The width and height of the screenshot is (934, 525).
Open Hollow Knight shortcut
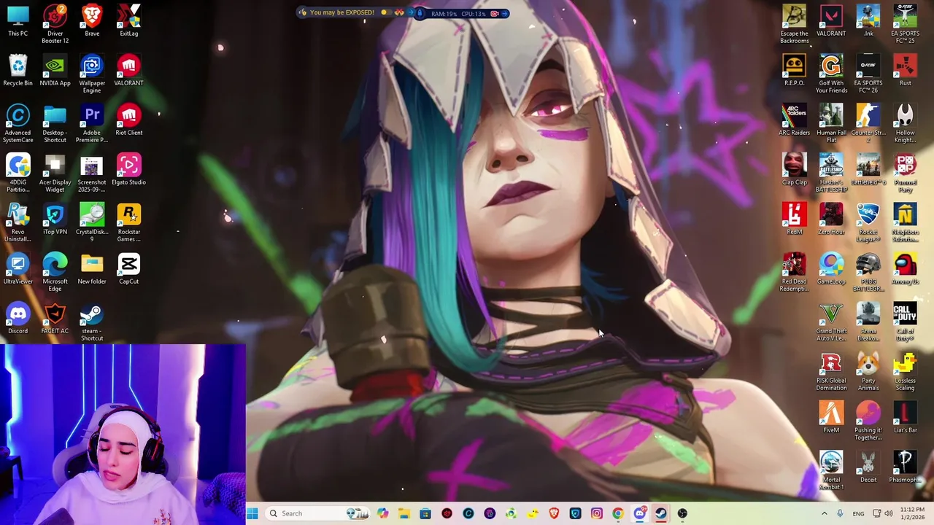(x=905, y=123)
